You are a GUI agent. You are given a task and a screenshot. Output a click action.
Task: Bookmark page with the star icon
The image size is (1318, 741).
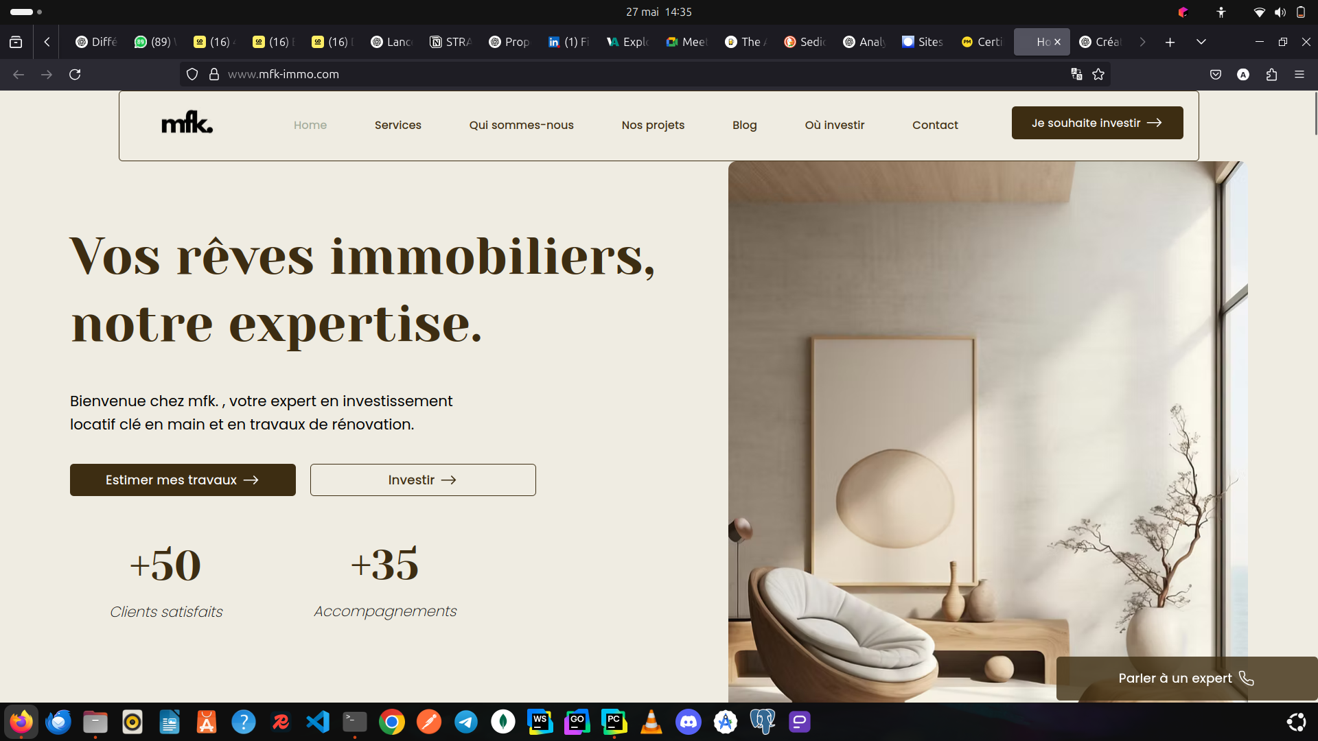[1098, 74]
